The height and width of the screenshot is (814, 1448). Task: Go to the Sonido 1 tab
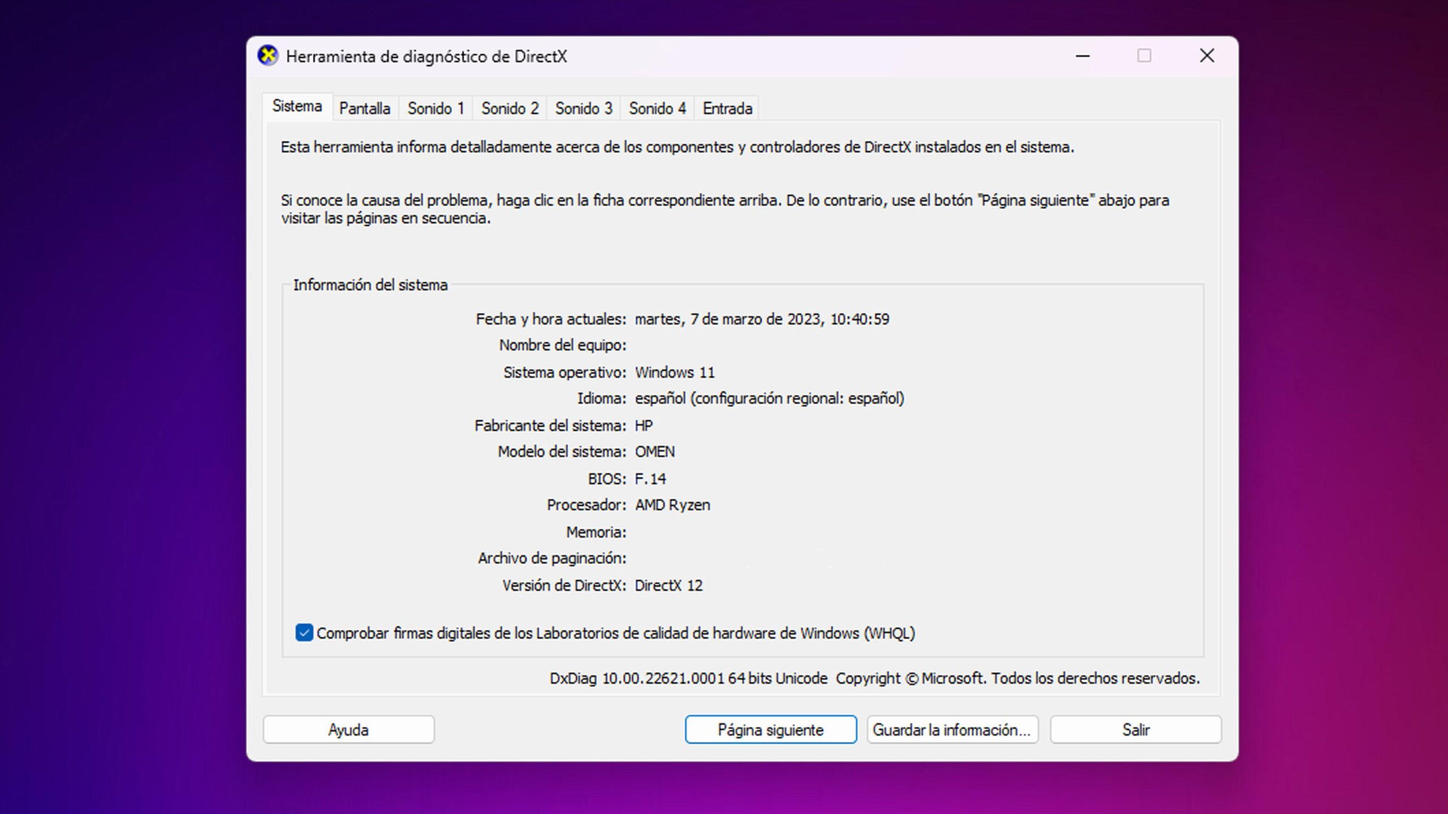[x=436, y=109]
